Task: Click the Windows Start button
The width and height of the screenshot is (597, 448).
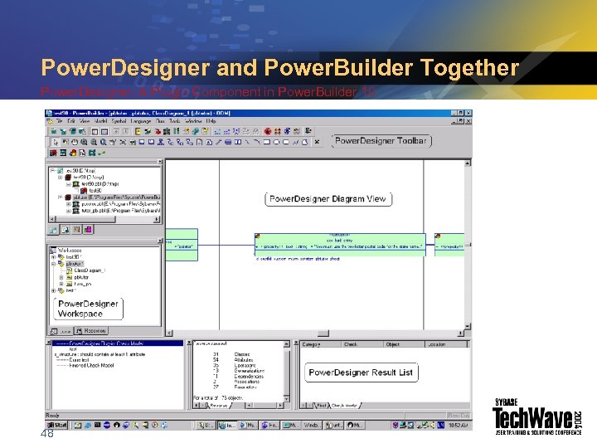Action: click(x=56, y=425)
